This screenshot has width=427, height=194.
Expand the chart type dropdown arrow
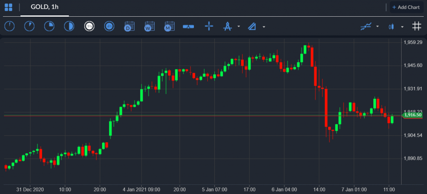(402, 27)
